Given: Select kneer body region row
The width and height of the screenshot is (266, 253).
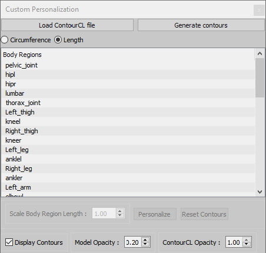Looking at the screenshot, I should point(128,140).
